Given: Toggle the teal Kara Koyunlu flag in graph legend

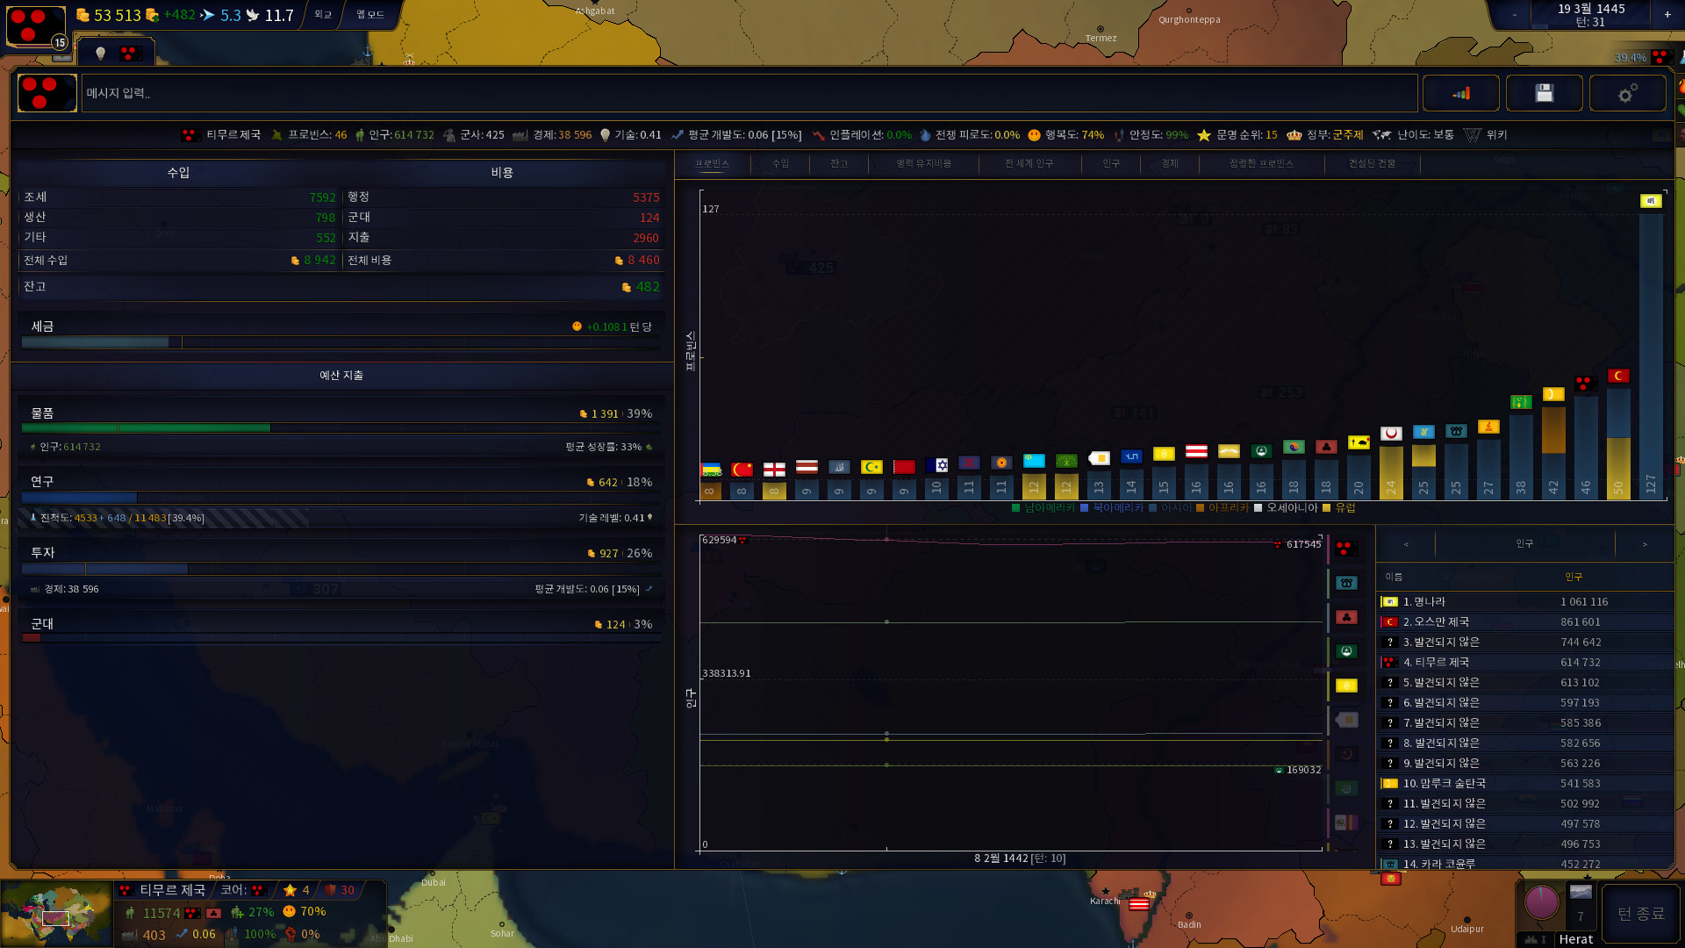Looking at the screenshot, I should (1345, 584).
